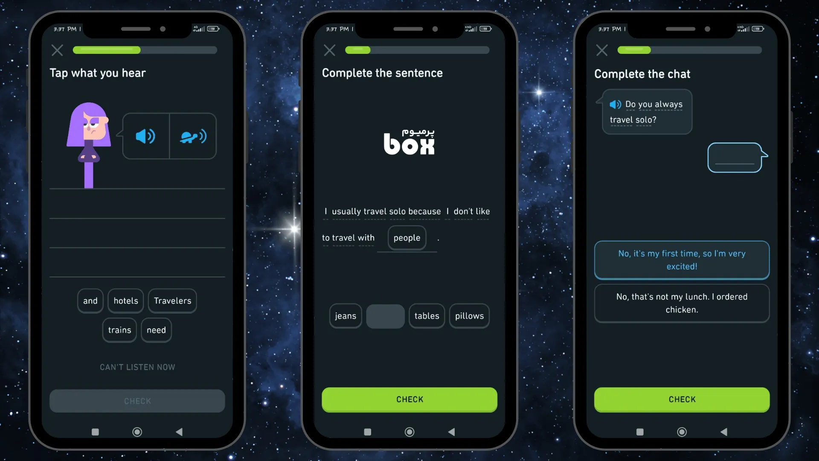Viewport: 819px width, 461px height.
Task: Tap the audio speaker icon on left phone
Action: click(x=145, y=136)
